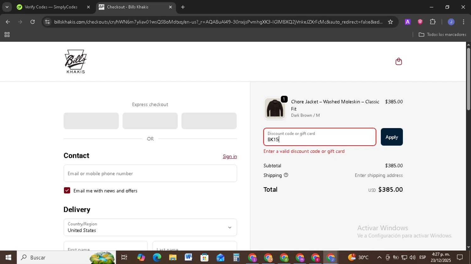Click the Last name input field
The width and height of the screenshot is (471, 264).
click(195, 246)
